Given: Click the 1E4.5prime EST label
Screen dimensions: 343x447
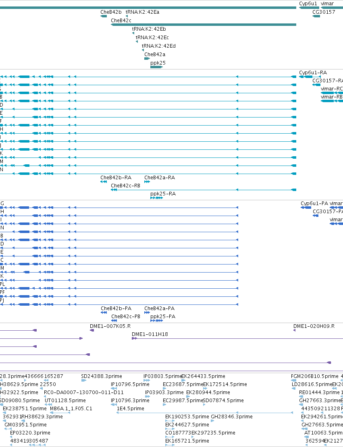Looking at the screenshot, I should point(130,409).
